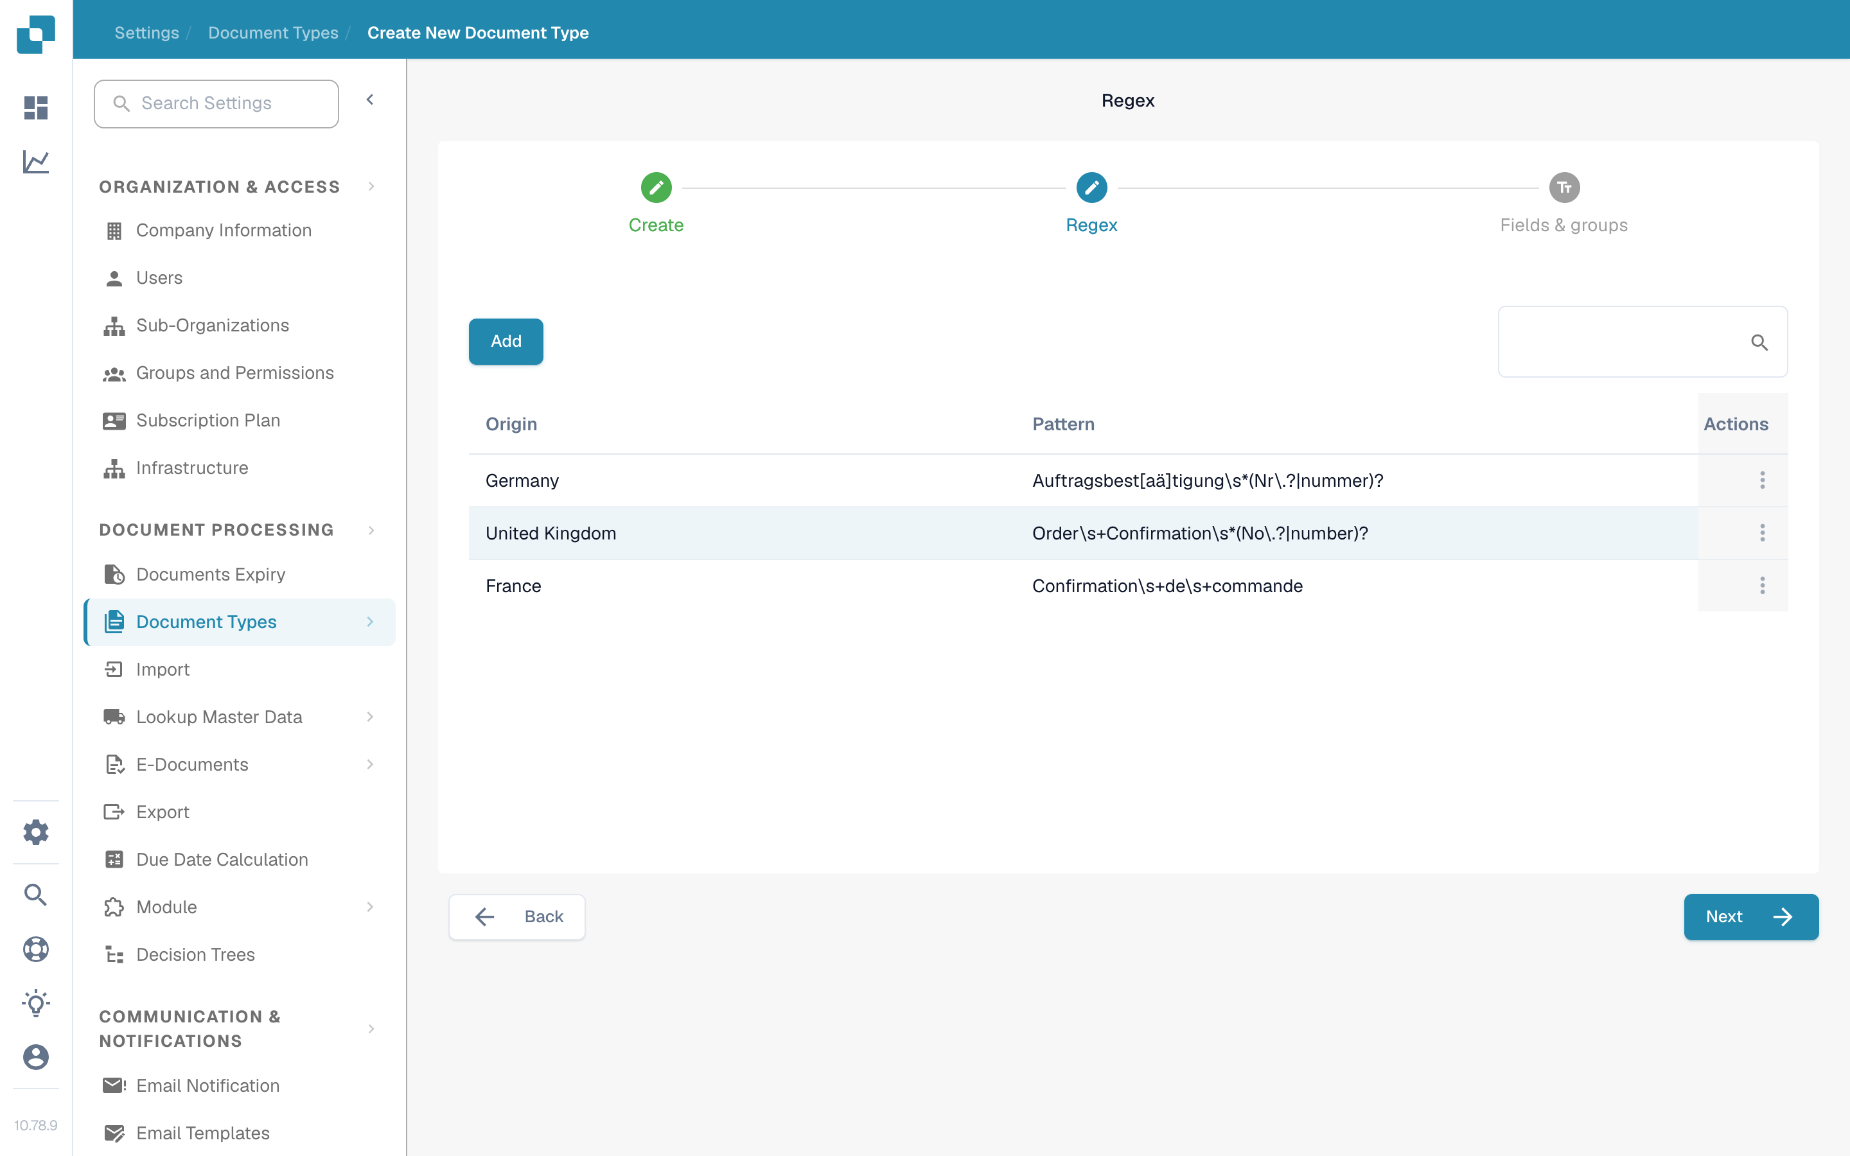Screen dimensions: 1850x1156
Task: Click the Back button
Action: [x=516, y=916]
